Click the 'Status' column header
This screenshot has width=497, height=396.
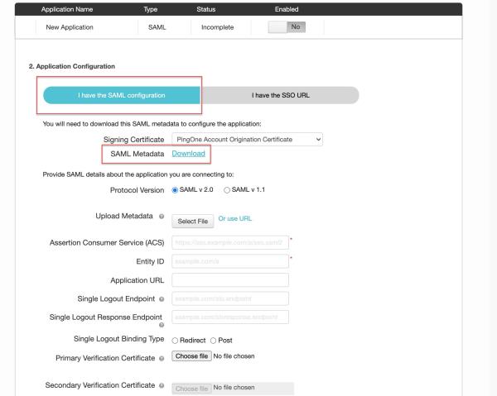pyautogui.click(x=205, y=9)
